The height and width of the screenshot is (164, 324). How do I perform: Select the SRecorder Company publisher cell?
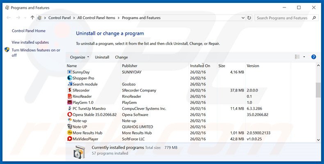(x=139, y=90)
